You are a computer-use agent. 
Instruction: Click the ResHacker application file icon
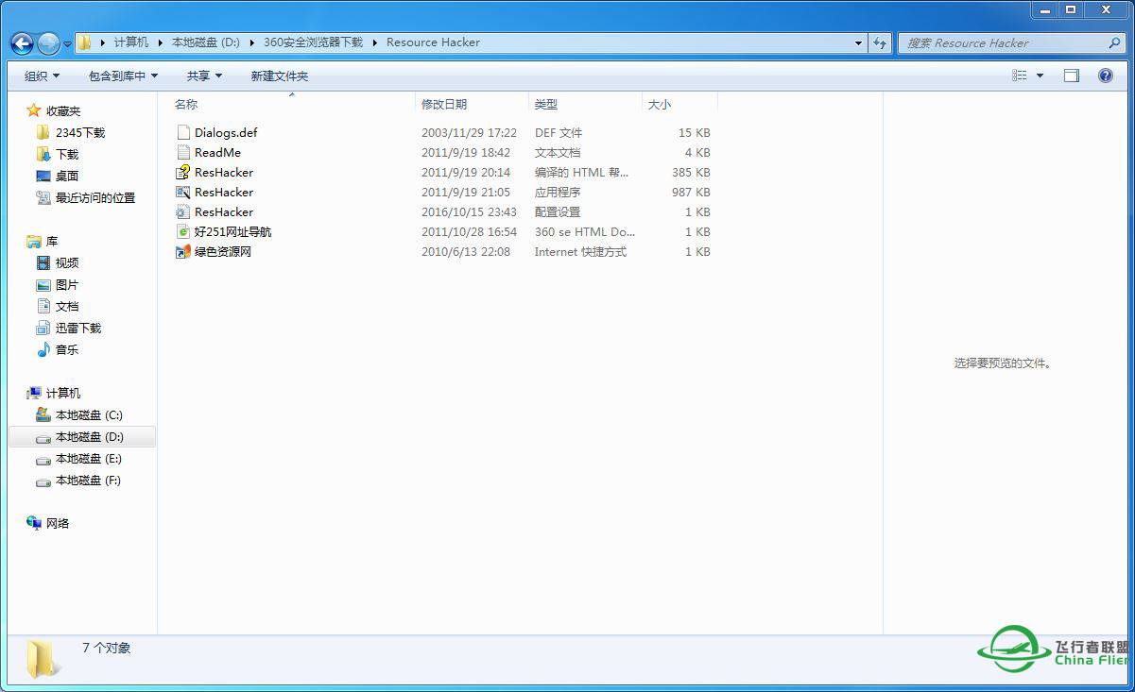[183, 193]
